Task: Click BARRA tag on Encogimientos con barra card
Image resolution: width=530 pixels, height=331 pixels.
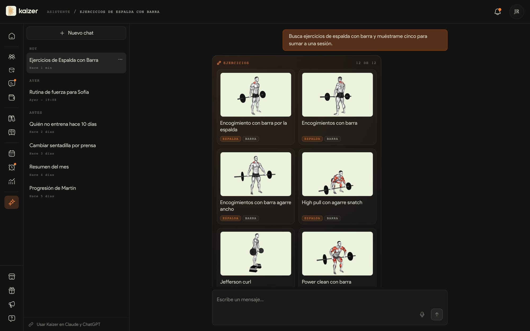Action: pos(332,139)
